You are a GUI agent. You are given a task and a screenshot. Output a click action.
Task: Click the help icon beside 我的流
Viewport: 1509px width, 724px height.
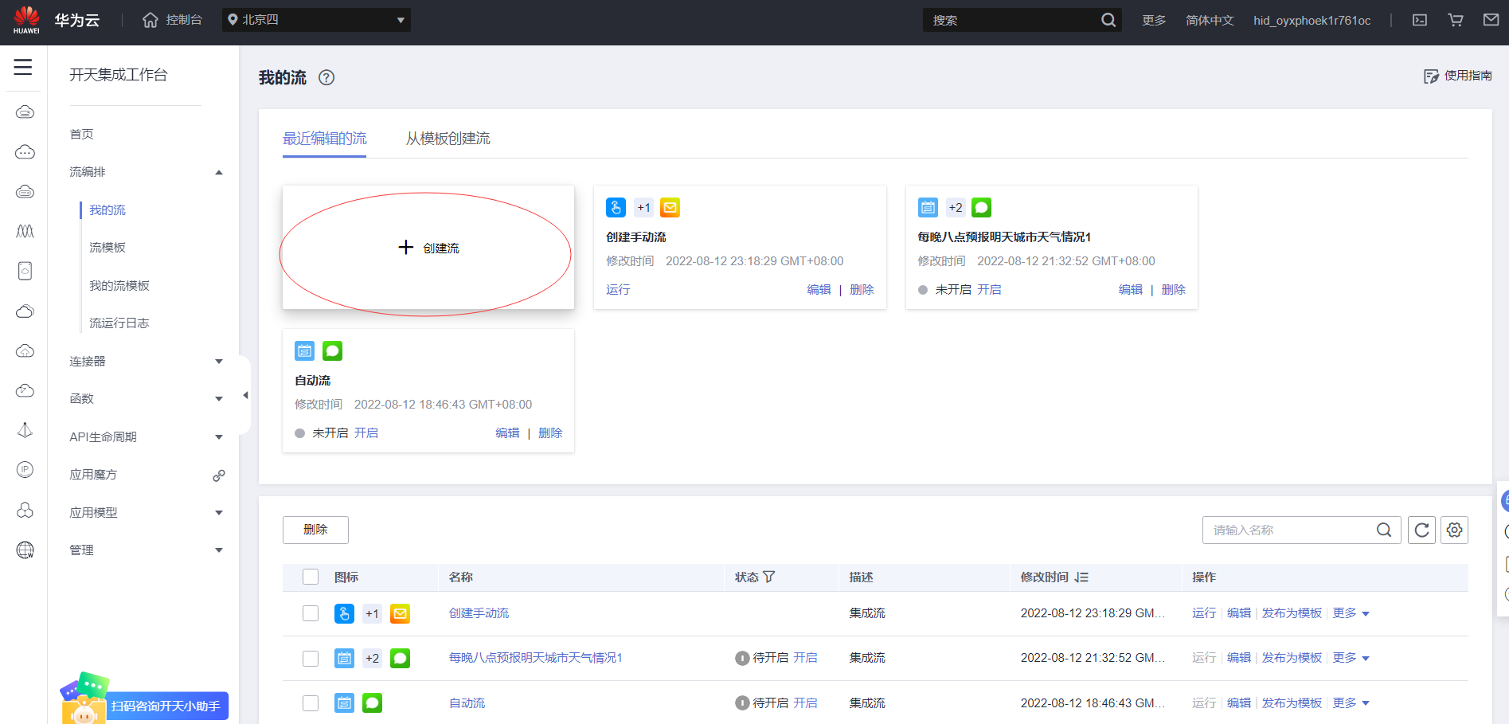[326, 77]
